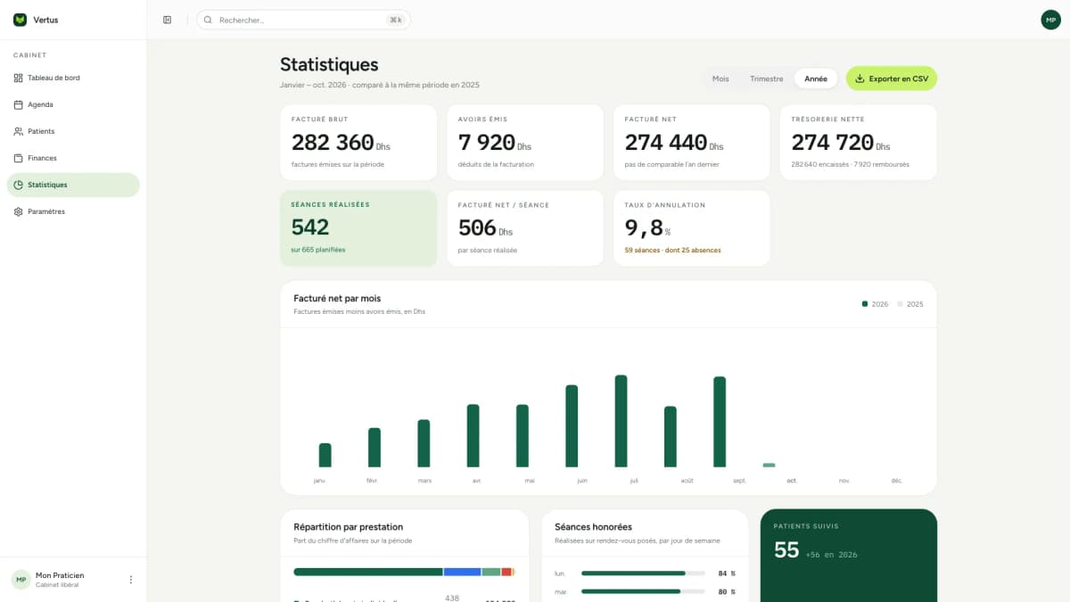
Task: Click the download icon in Exporter en CSV
Action: [860, 78]
